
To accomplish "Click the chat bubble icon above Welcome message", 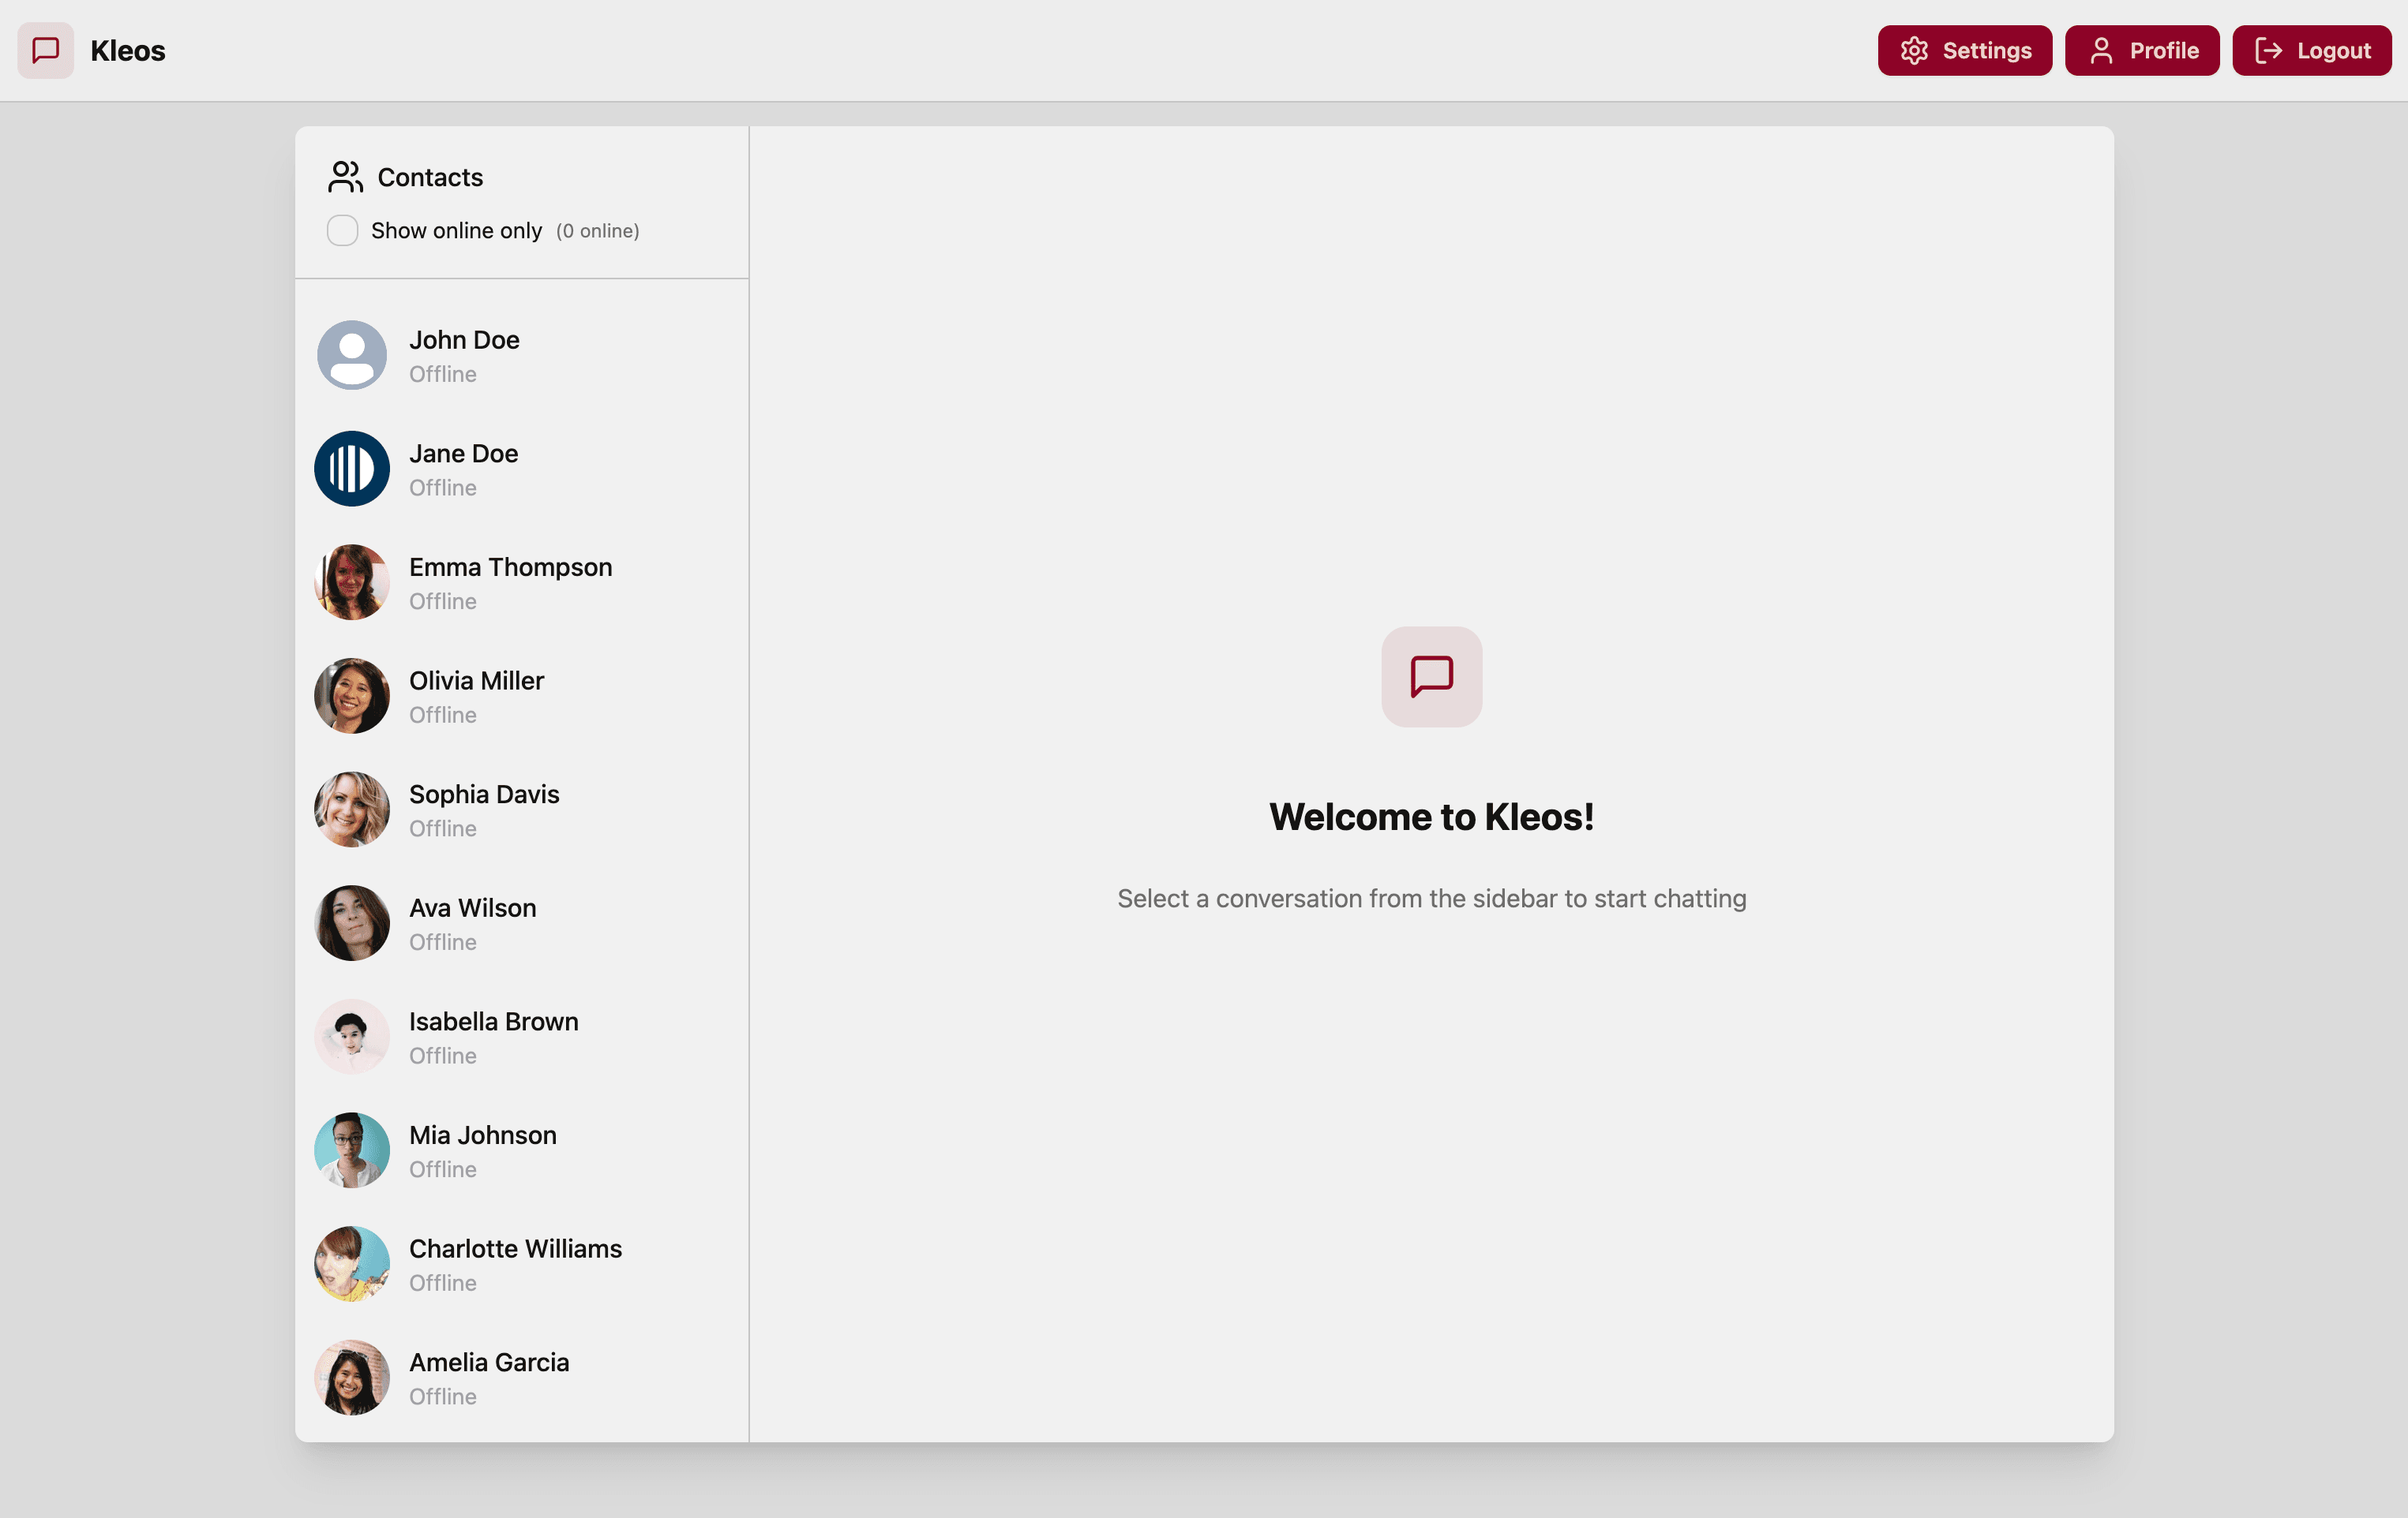I will (x=1431, y=677).
